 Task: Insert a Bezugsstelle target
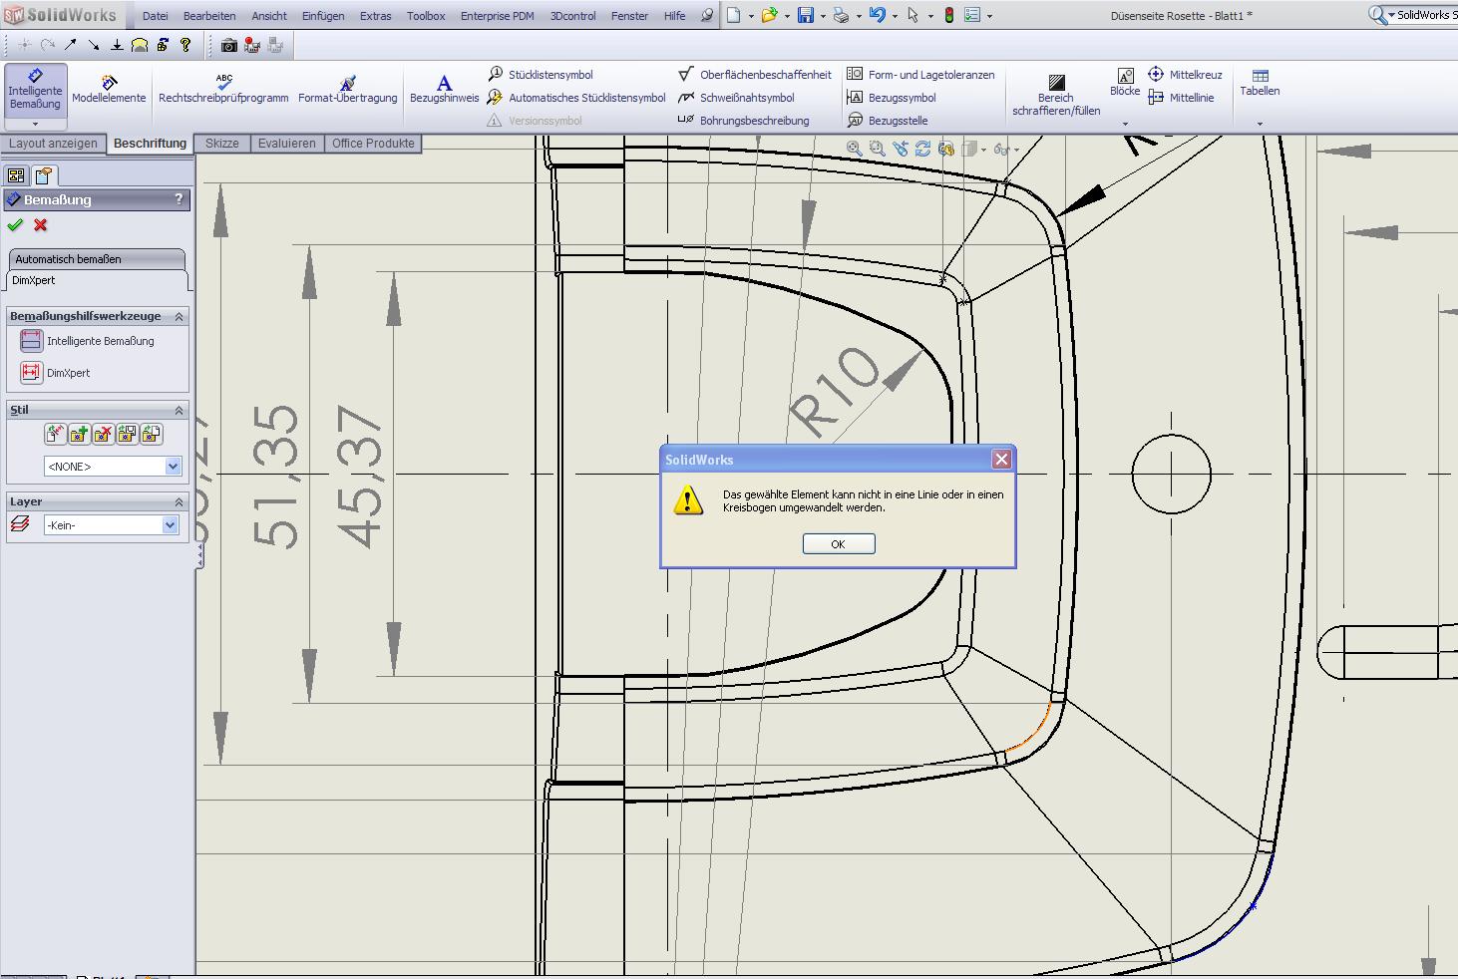[888, 121]
